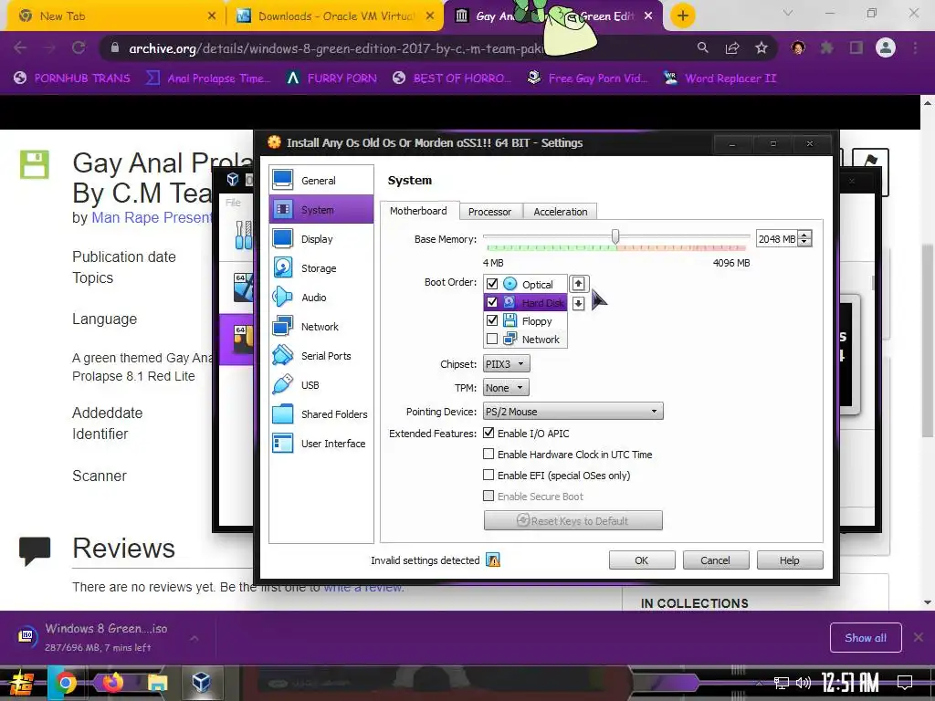Open the Chipset PIIX3 dropdown
This screenshot has width=935, height=701.
pos(506,363)
